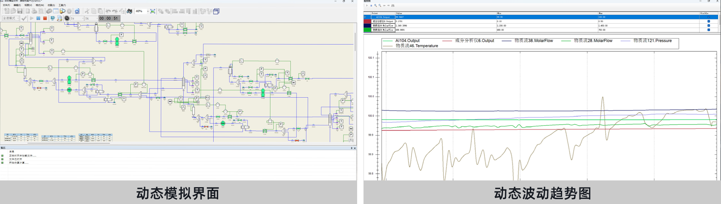This screenshot has width=721, height=204.
Task: Click the zoom in magnifier on trend toolbar
Action: pos(375,6)
